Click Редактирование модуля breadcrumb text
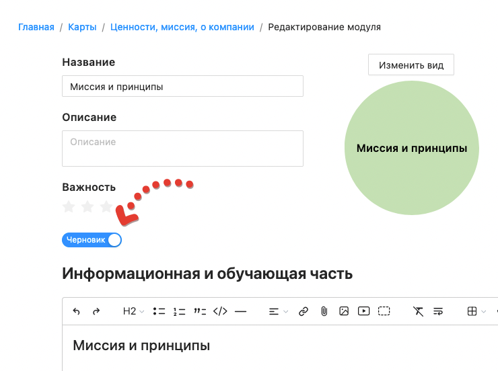This screenshot has width=498, height=371. pyautogui.click(x=324, y=28)
